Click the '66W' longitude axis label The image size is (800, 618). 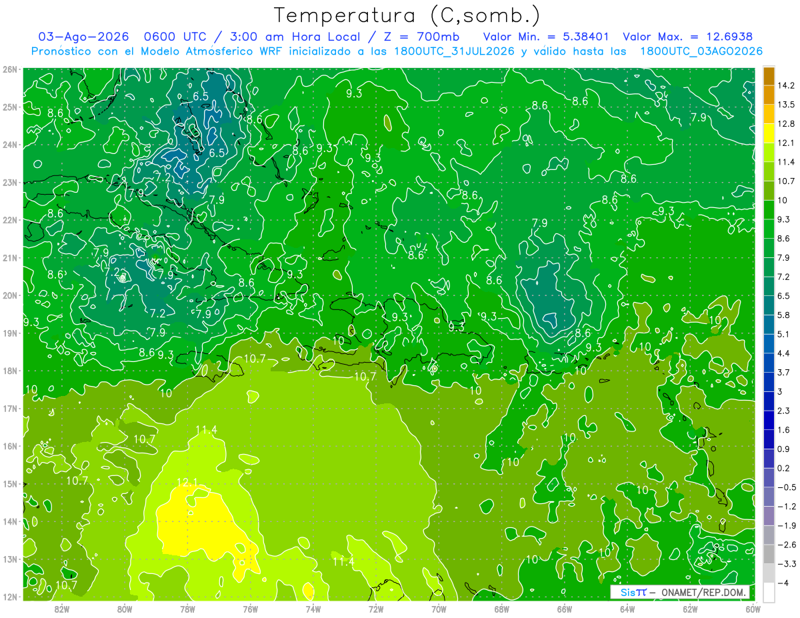tap(564, 609)
